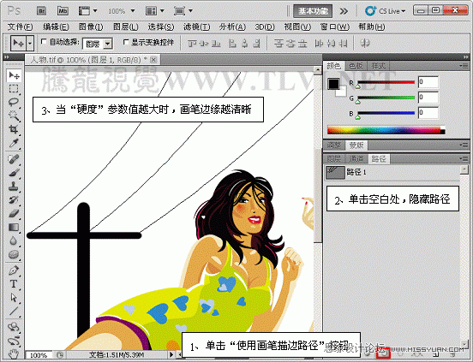
Task: Click the Essentials workspace button
Action: tap(313, 11)
